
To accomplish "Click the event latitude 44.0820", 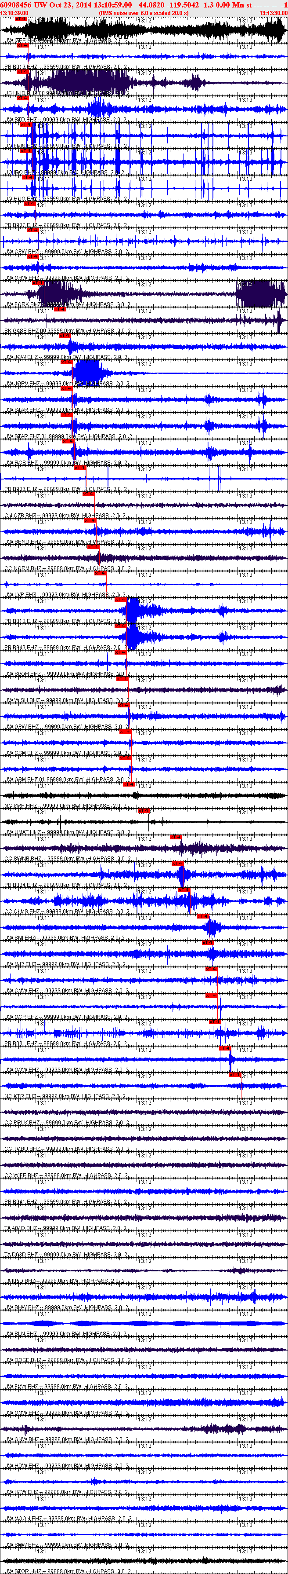I will [151, 4].
